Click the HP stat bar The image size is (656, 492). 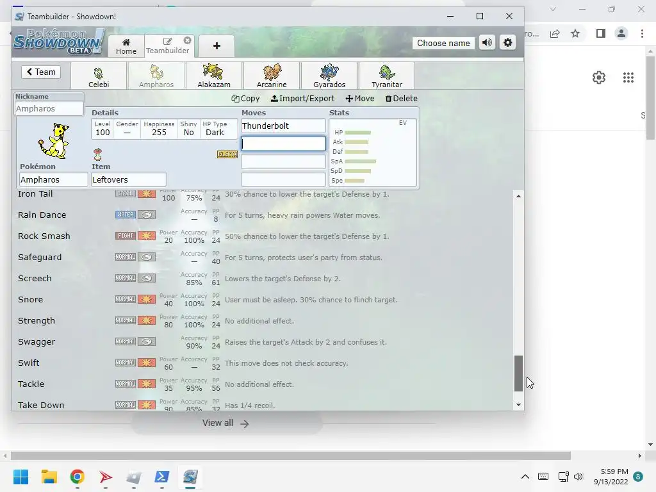click(x=357, y=132)
